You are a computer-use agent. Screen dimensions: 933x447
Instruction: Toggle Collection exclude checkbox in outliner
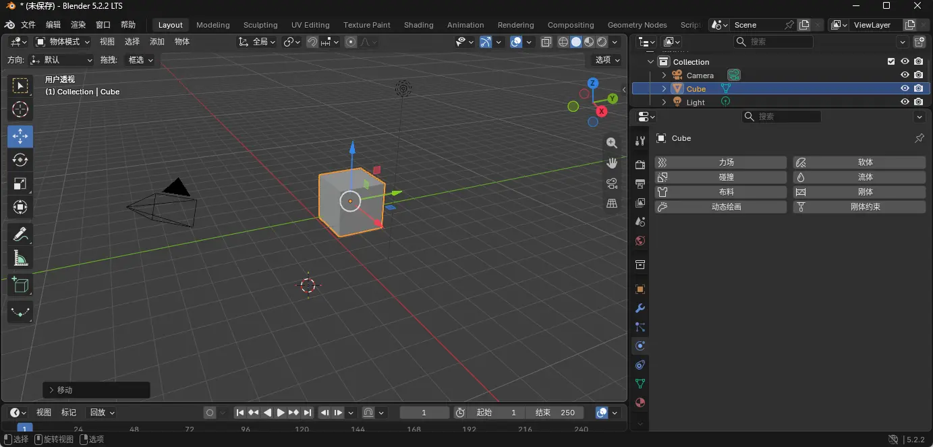point(891,61)
